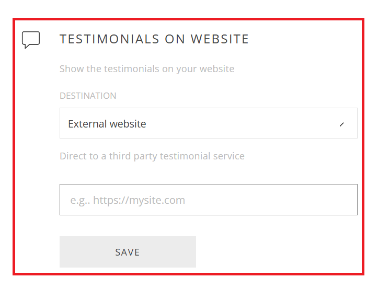Focus the website URL input field
Screen dimensions: 378x289
coord(209,200)
